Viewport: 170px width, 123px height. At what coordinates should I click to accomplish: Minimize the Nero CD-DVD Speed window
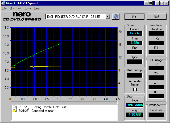click(x=157, y=3)
